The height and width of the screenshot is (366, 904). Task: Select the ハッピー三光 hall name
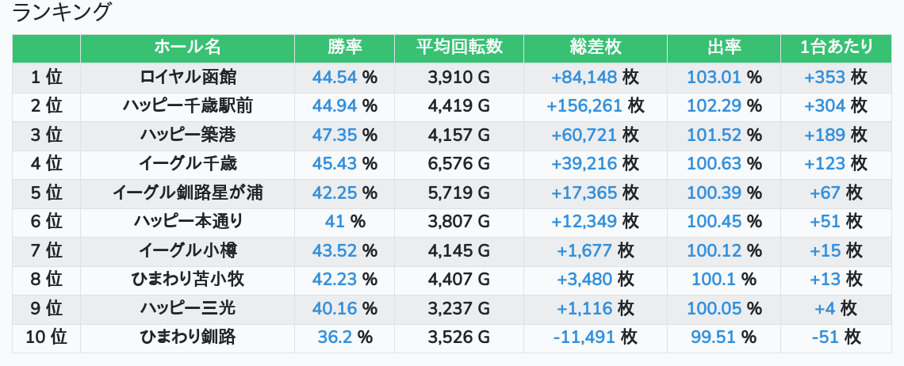[187, 309]
